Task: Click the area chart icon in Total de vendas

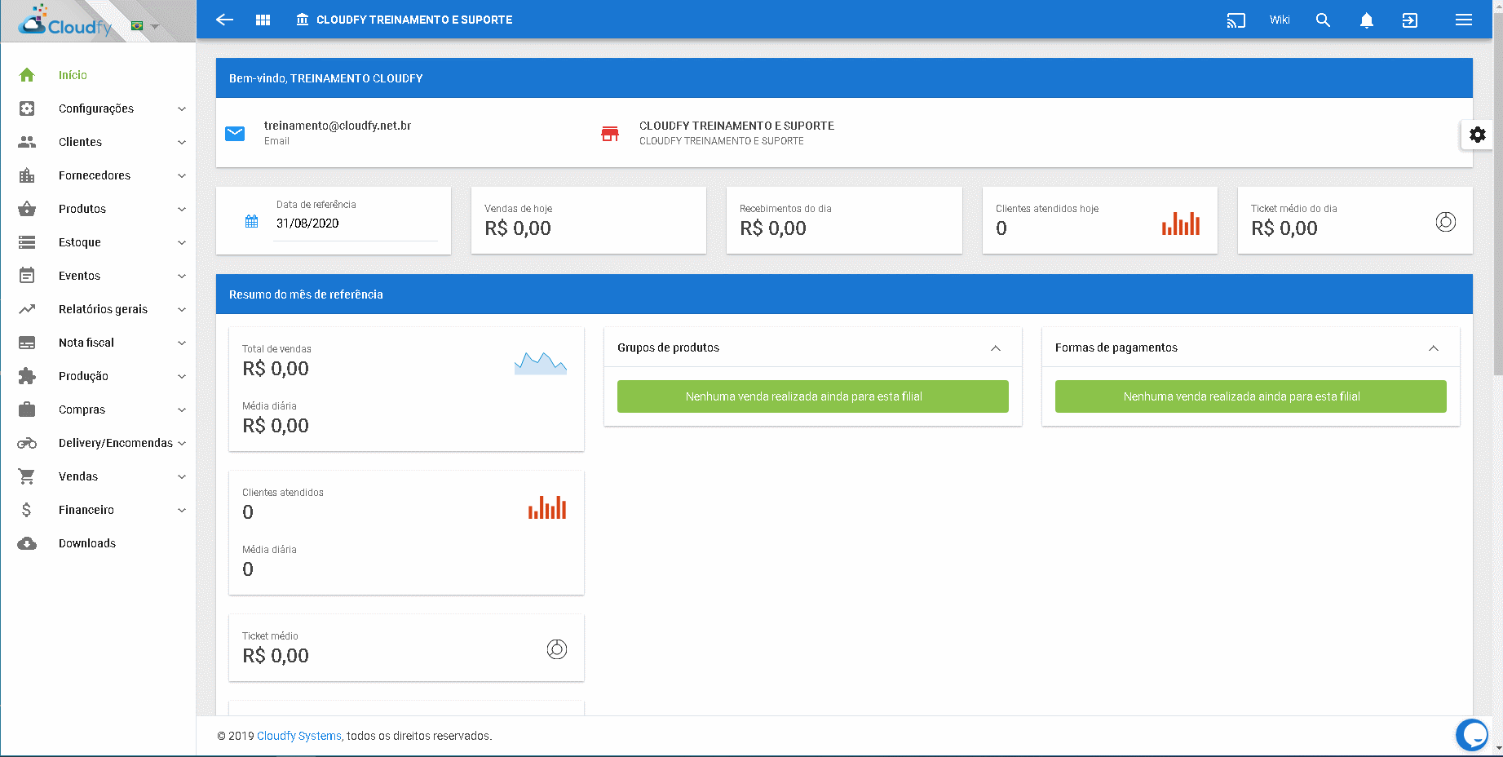Action: (540, 363)
